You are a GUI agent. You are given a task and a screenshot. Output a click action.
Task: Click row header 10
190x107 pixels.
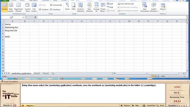pyautogui.click(x=3, y=52)
